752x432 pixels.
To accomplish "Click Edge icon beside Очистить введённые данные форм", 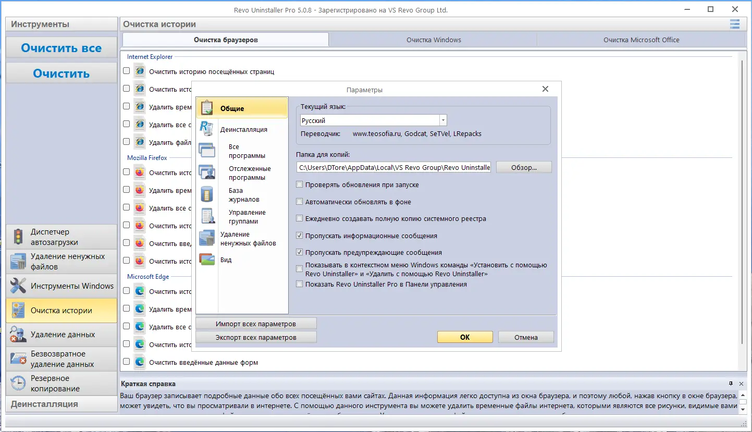I will click(139, 362).
